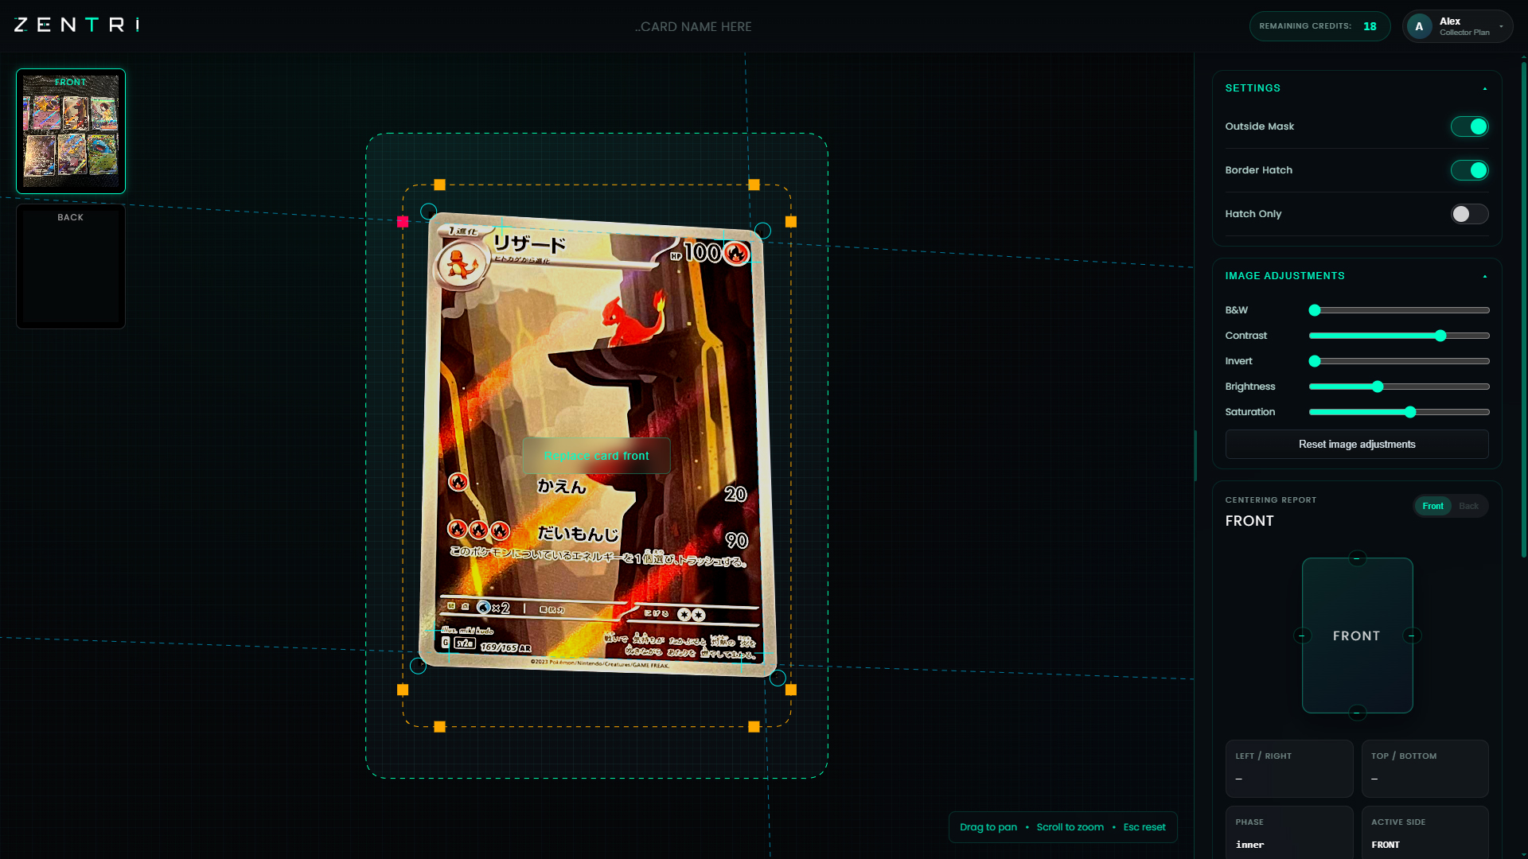Click the 'Scroll to zoom' hint text

pyautogui.click(x=1070, y=827)
